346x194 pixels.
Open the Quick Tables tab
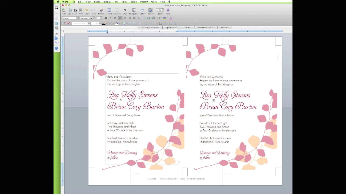(x=172, y=27)
